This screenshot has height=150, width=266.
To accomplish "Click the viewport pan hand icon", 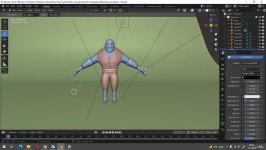I will tap(216, 40).
